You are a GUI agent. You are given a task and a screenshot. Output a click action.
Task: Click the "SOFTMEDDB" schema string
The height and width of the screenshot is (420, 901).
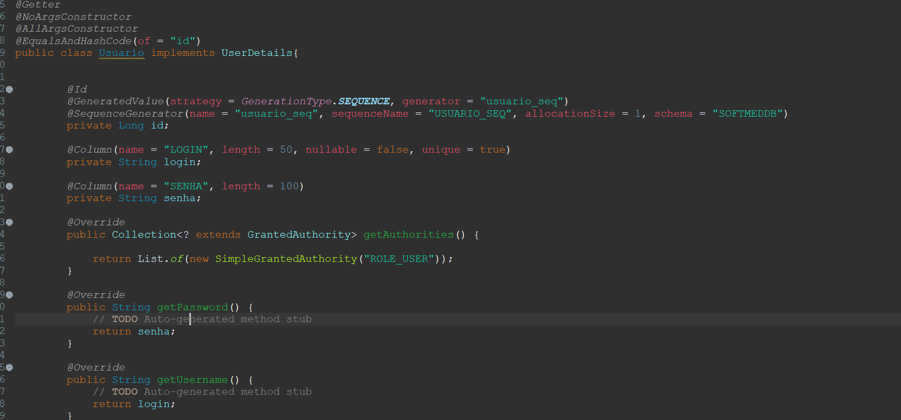tap(748, 113)
